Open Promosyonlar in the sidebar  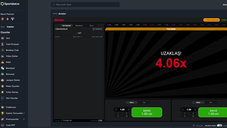click(x=12, y=119)
